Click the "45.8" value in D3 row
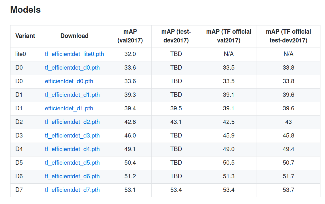 coord(288,136)
